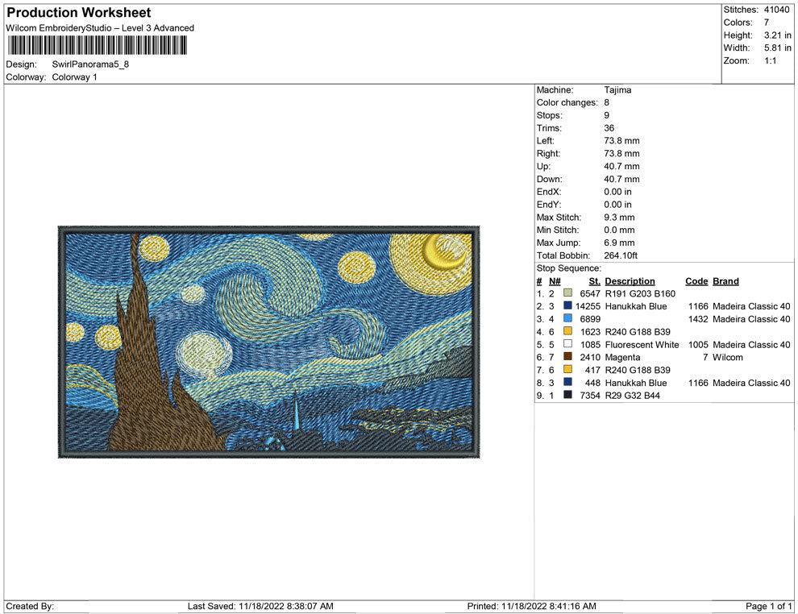Click the 'N#' column header
798x614 pixels.
coord(555,281)
